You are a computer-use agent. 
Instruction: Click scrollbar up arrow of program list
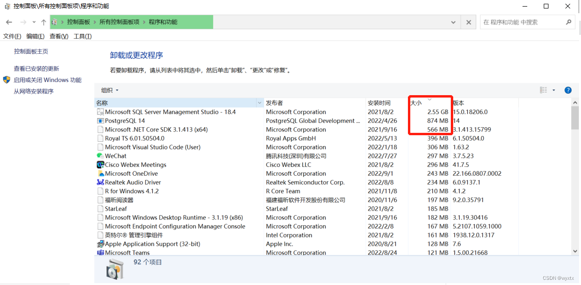575,102
